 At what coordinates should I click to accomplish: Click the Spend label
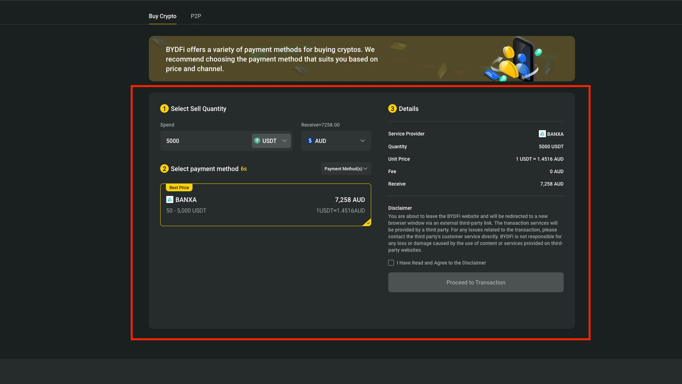tap(167, 125)
